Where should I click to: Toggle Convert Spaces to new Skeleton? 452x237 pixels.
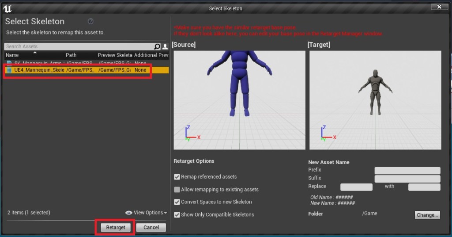click(x=177, y=202)
